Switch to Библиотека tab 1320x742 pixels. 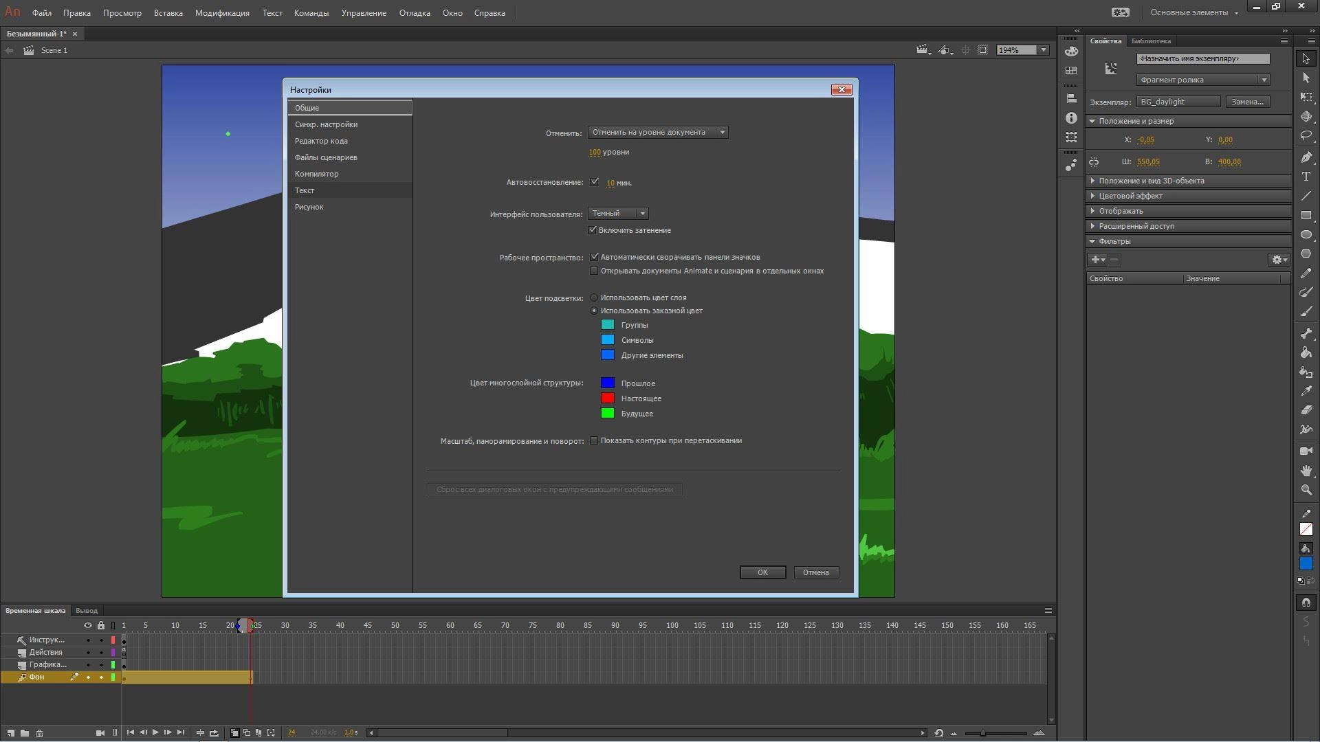pyautogui.click(x=1151, y=41)
